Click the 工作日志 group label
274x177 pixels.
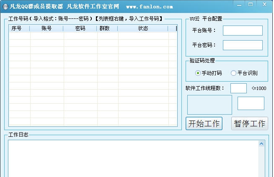tap(18, 135)
